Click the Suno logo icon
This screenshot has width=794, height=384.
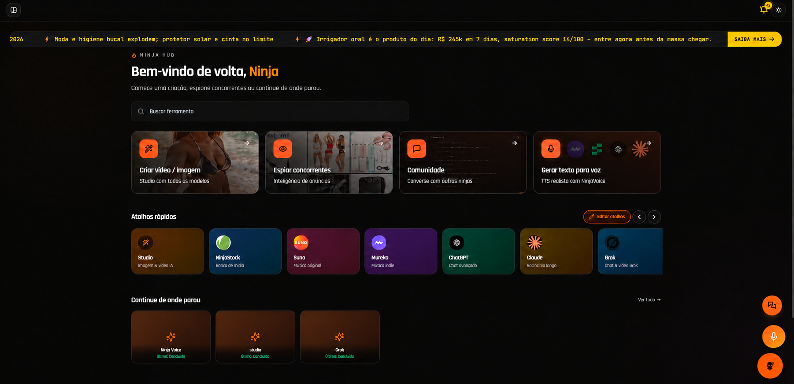(301, 242)
